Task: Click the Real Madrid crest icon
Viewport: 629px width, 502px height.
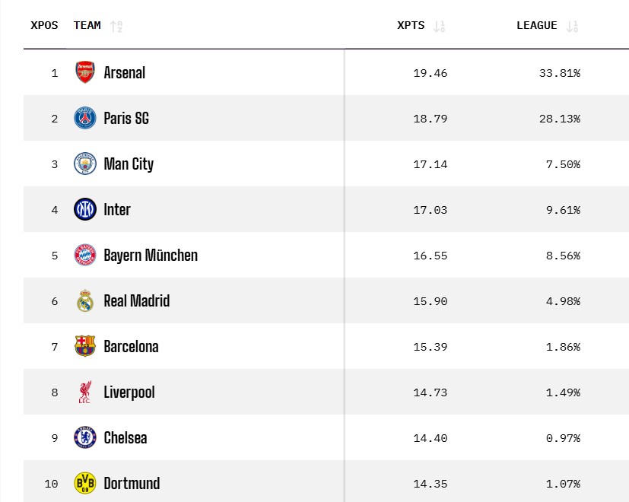Action: (x=85, y=301)
